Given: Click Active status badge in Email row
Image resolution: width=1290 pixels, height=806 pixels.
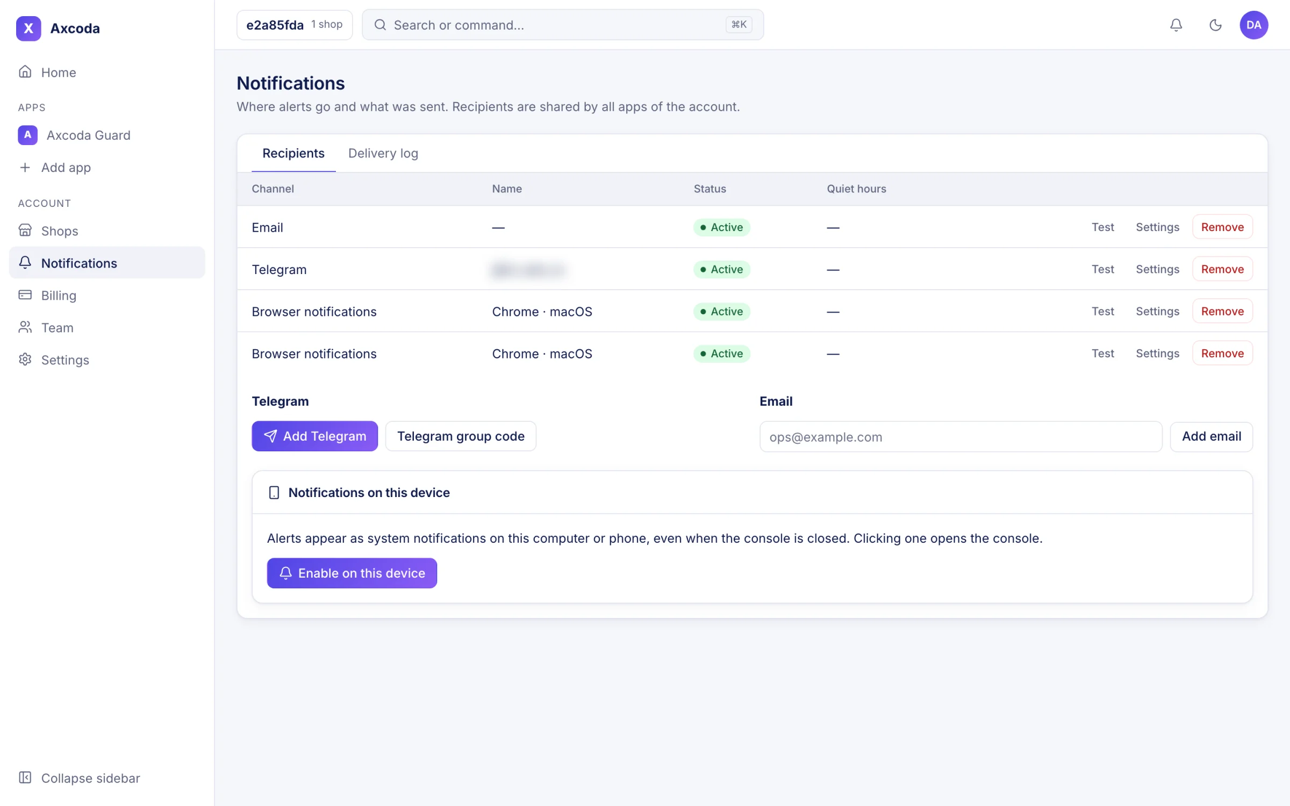Looking at the screenshot, I should click(721, 227).
